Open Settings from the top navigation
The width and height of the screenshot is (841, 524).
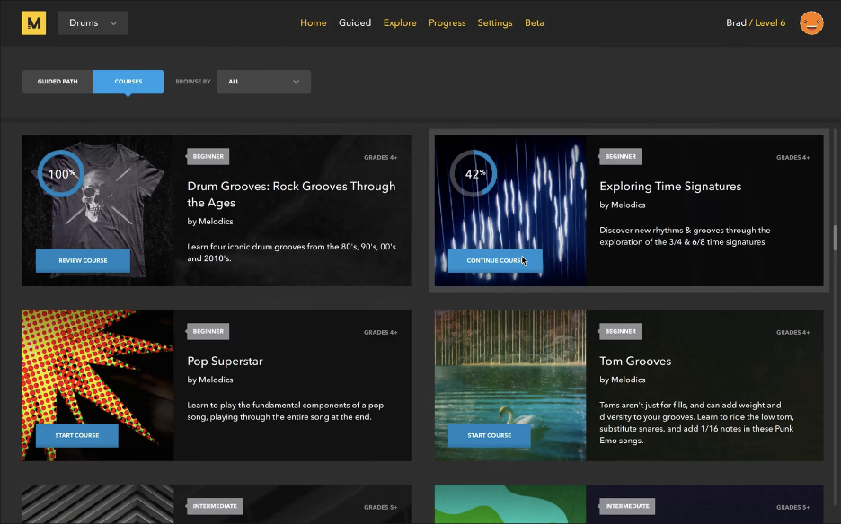[x=495, y=23]
